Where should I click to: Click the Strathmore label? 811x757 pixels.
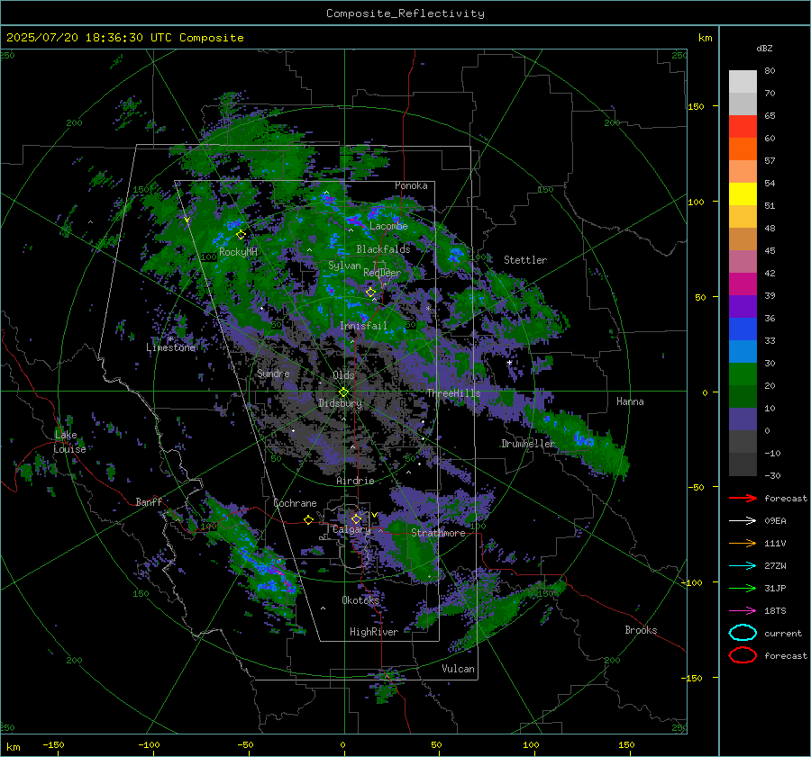point(438,533)
